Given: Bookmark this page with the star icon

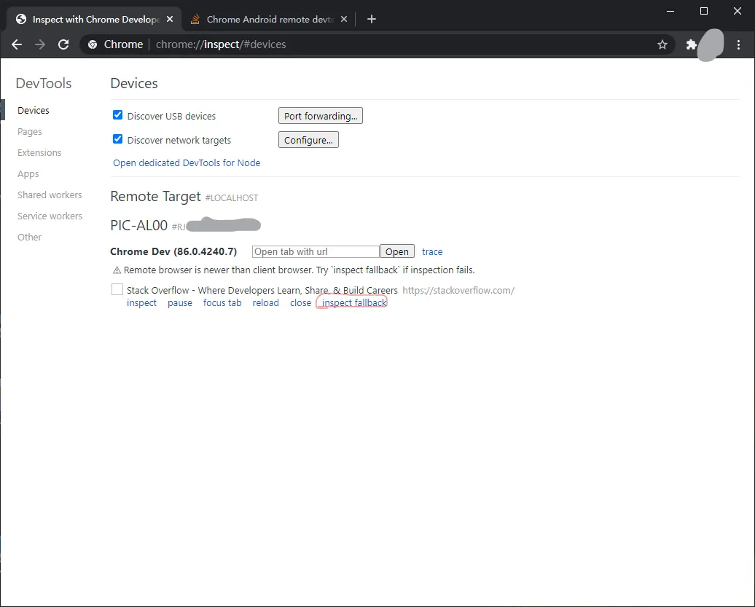Looking at the screenshot, I should click(x=662, y=44).
